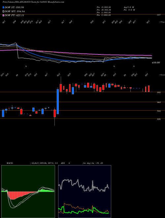Click the tall blue breakout candlestick
This screenshot has height=218, width=165.
point(58,102)
